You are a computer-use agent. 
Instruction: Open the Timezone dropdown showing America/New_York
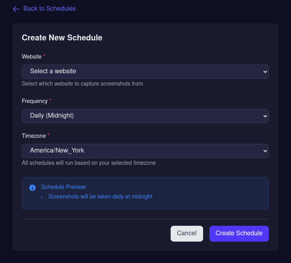pos(145,151)
